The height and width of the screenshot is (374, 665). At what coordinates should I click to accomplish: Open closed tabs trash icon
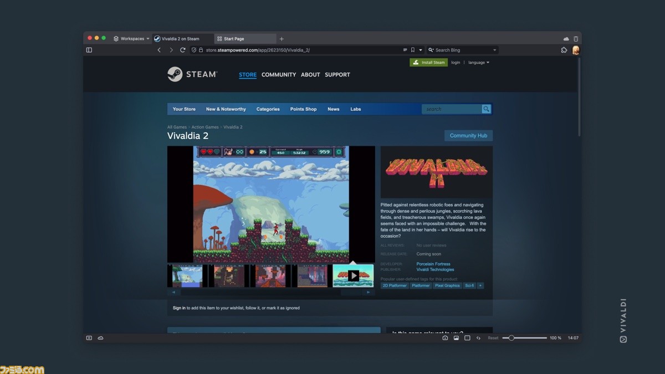[x=576, y=39]
